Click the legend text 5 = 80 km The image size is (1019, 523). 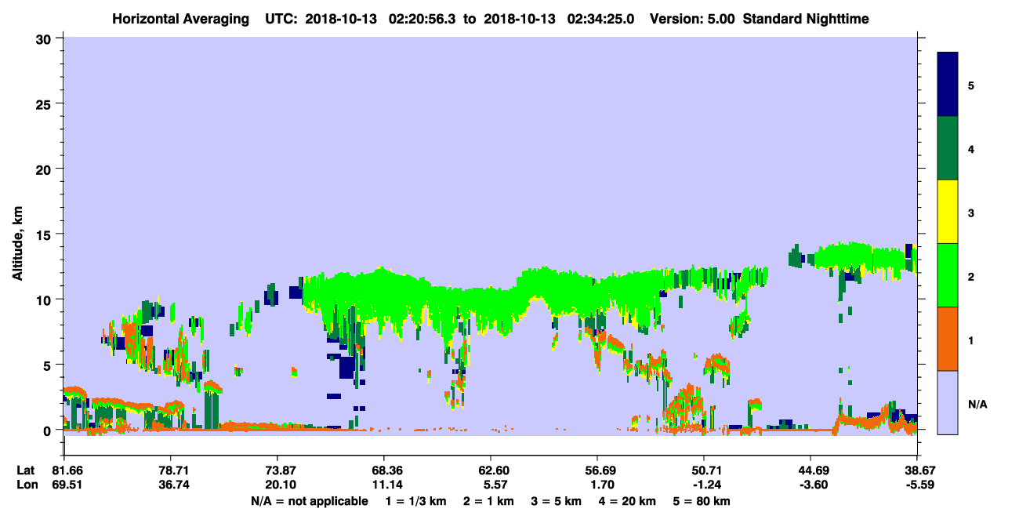699,501
